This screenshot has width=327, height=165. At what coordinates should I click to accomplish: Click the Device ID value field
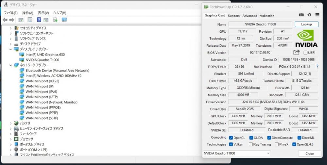pyautogui.click(x=298, y=59)
